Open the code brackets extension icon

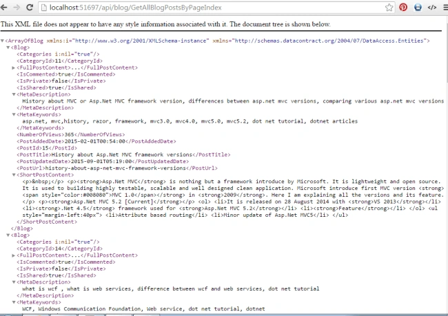[x=432, y=8]
